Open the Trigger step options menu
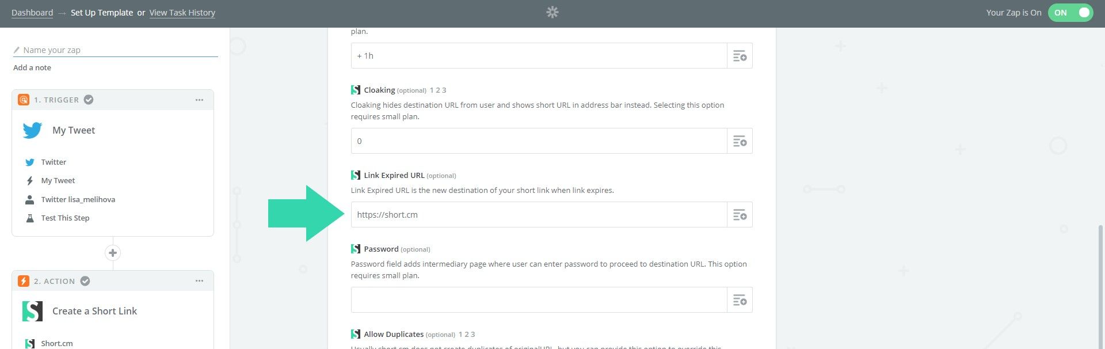Viewport: 1105px width, 349px height. (199, 100)
